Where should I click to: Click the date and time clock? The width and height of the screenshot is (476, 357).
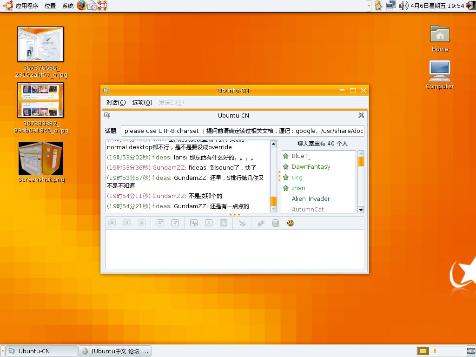pos(437,6)
